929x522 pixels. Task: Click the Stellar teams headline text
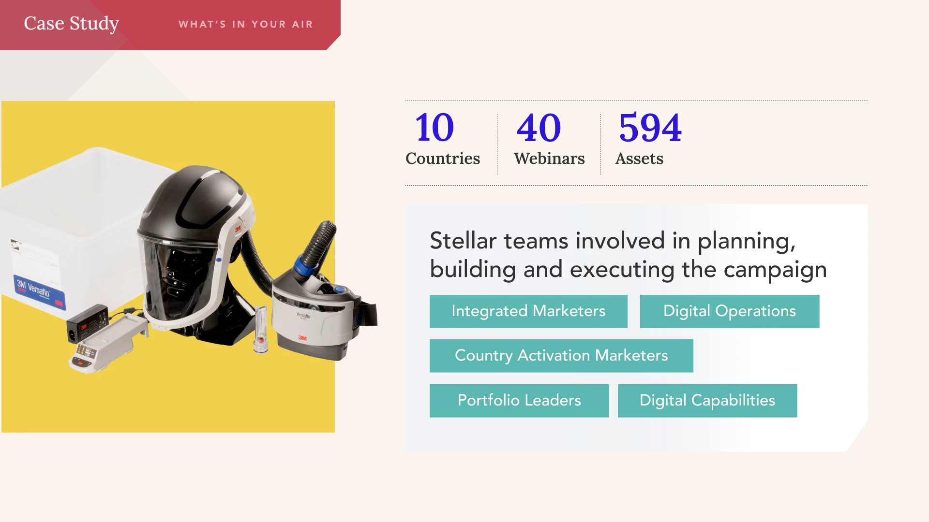(628, 255)
